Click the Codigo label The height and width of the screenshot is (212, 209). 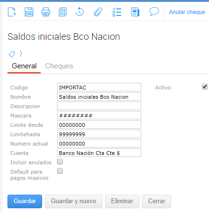[x=19, y=88]
